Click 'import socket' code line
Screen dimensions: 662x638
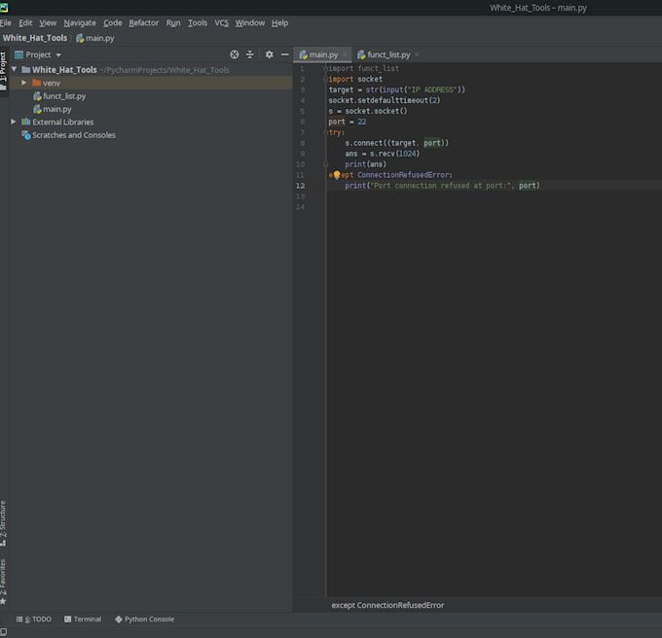click(355, 80)
